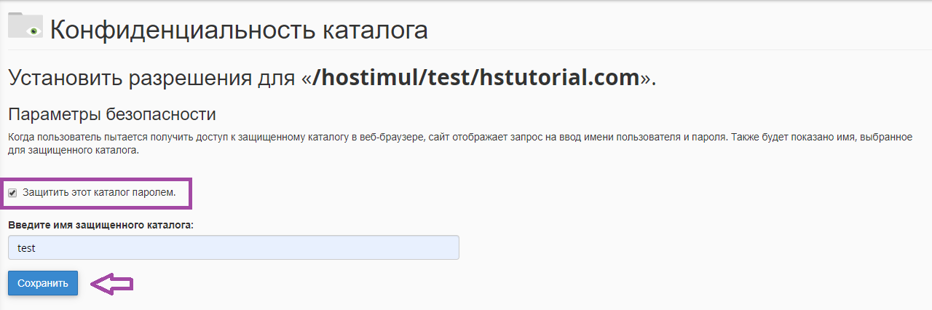Viewport: 932px width, 310px height.
Task: Click the text 'test' inside the input
Action: tap(27, 248)
